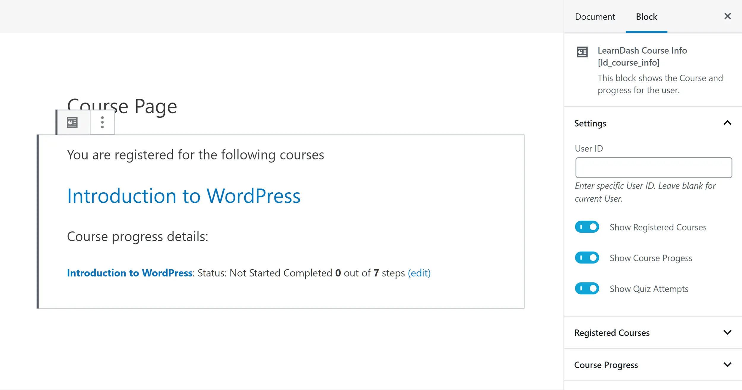Open the large Introduction to WordPress heading link

pyautogui.click(x=184, y=196)
